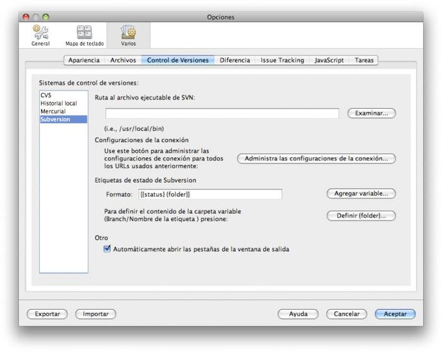This screenshot has height=352, width=442.
Task: Select the Varios options category
Action: (x=129, y=35)
